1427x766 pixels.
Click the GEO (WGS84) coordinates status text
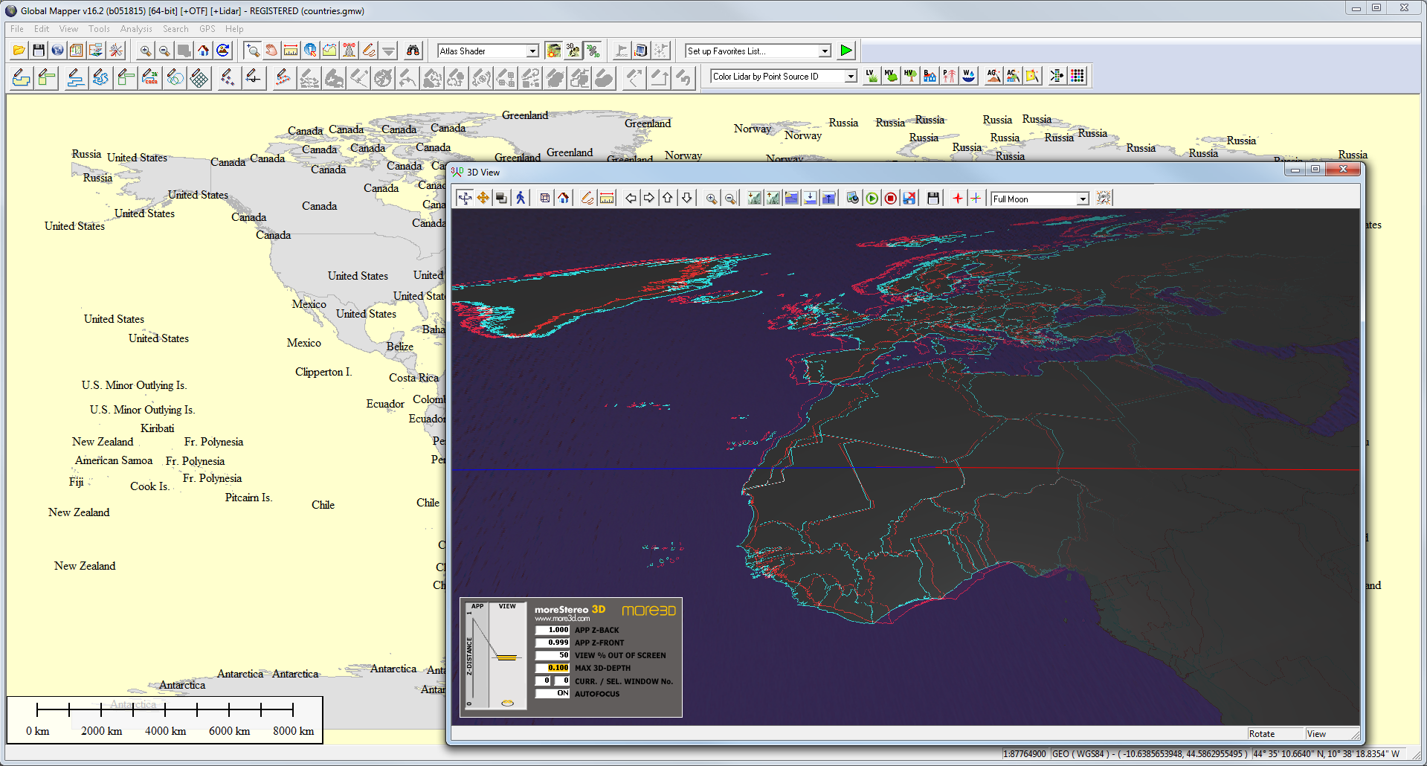1150,754
